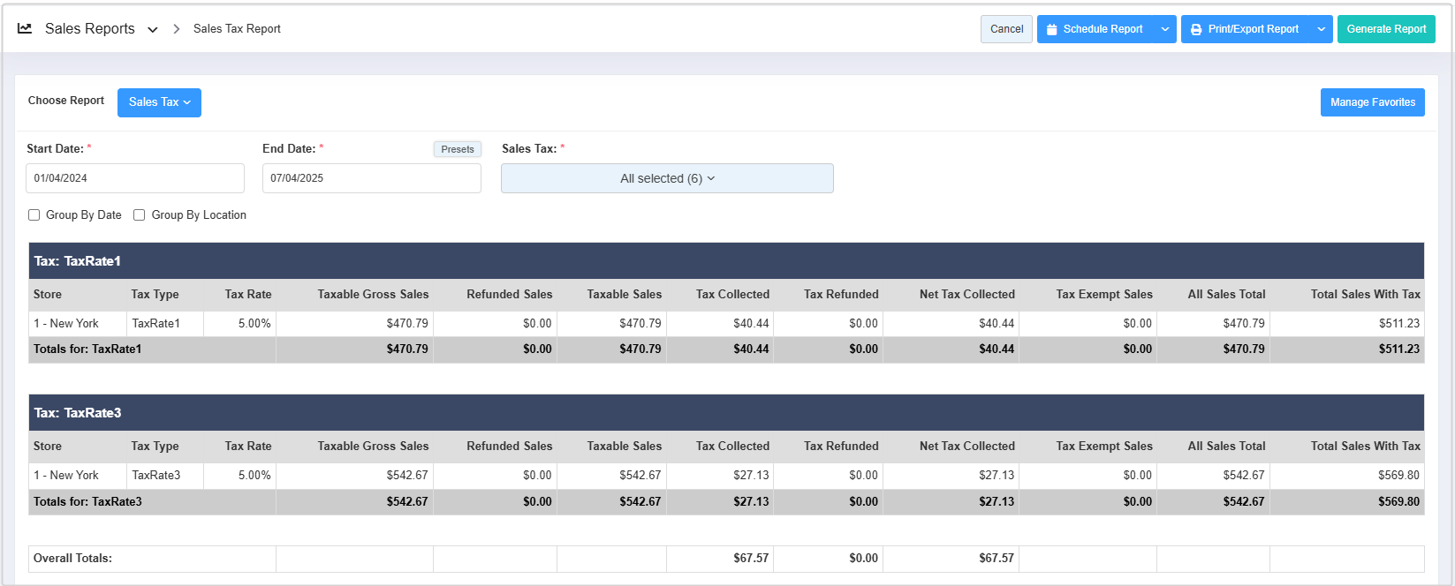Click the printer icon on Print/Export Report
This screenshot has width=1455, height=586.
click(1196, 29)
